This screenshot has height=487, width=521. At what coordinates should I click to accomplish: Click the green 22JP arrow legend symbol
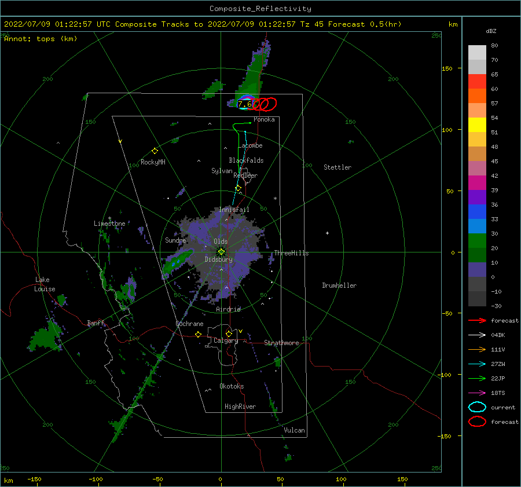pos(477,378)
